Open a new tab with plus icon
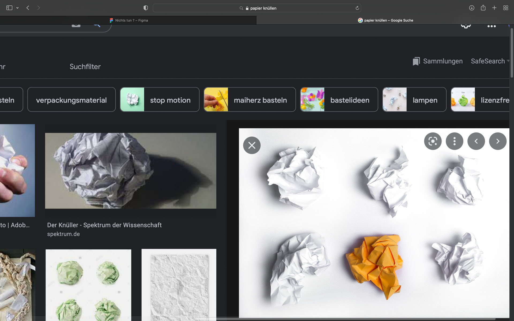514x321 pixels. coord(494,8)
